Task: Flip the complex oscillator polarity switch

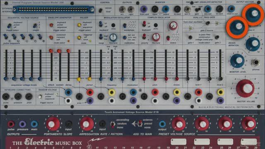Action: [x=144, y=36]
